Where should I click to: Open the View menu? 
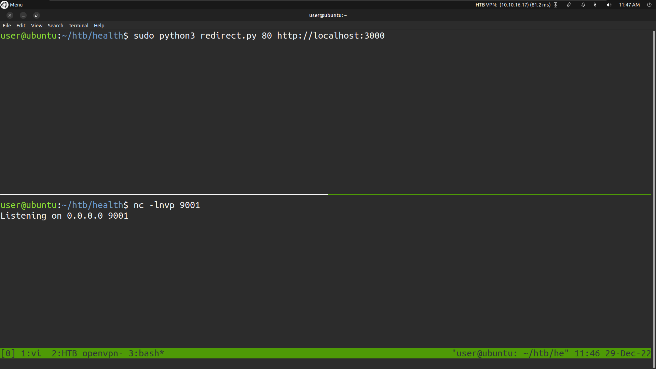click(x=36, y=25)
